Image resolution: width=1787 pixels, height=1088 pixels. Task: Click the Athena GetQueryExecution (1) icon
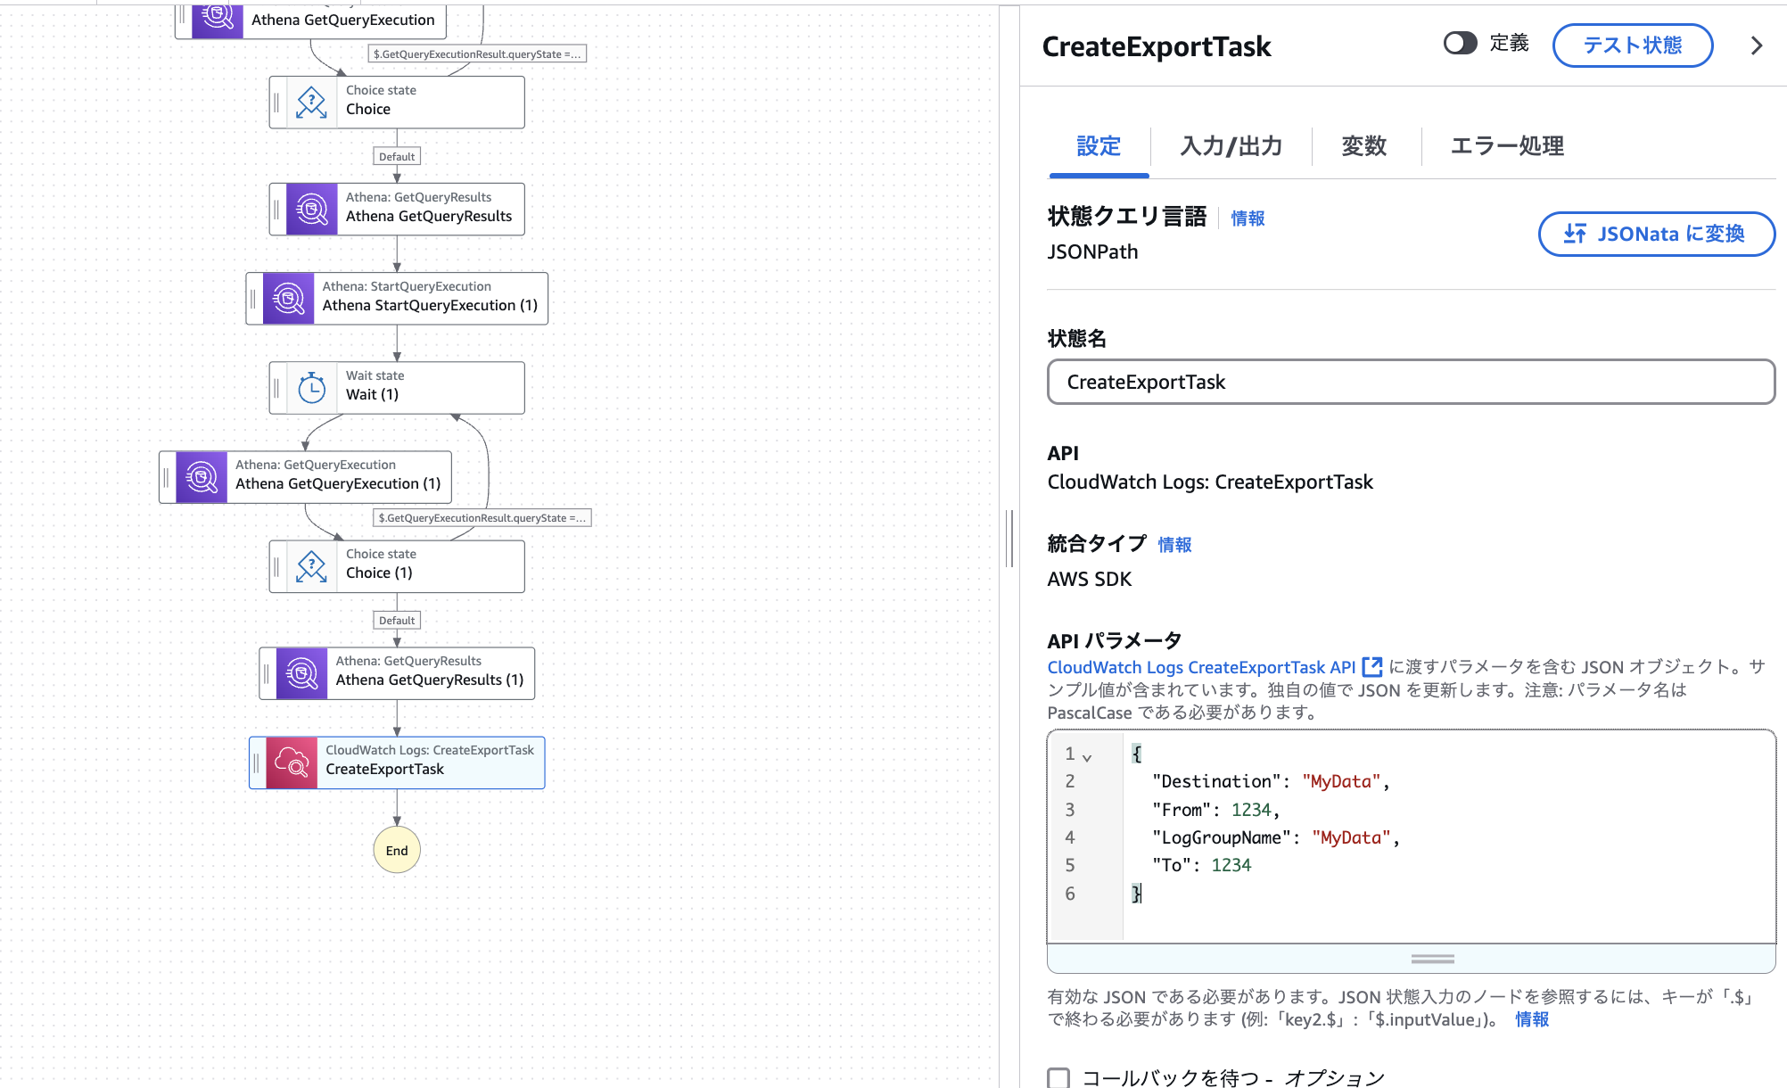point(202,477)
